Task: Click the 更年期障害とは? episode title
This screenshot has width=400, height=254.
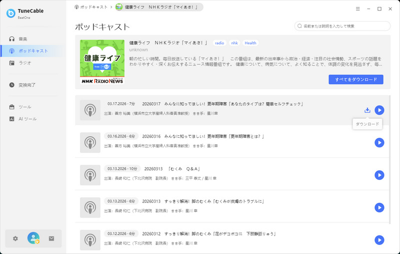Action: 203,136
